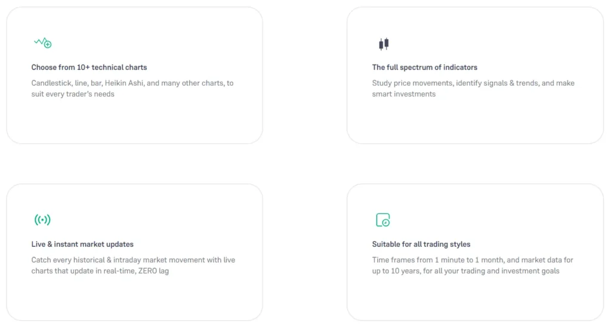Open 'Choose from 10+ technical charts' heading
This screenshot has height=328, width=611.
point(89,67)
